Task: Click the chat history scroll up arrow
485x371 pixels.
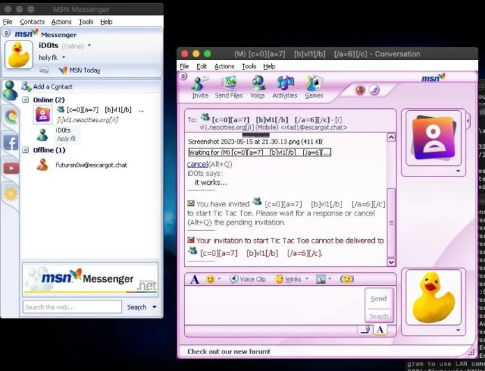Action: pyautogui.click(x=391, y=137)
